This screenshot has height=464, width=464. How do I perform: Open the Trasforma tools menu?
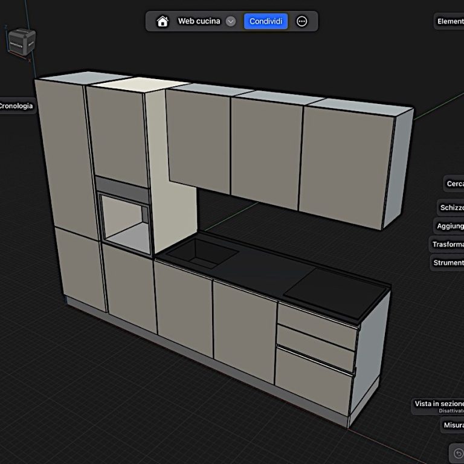coord(447,245)
